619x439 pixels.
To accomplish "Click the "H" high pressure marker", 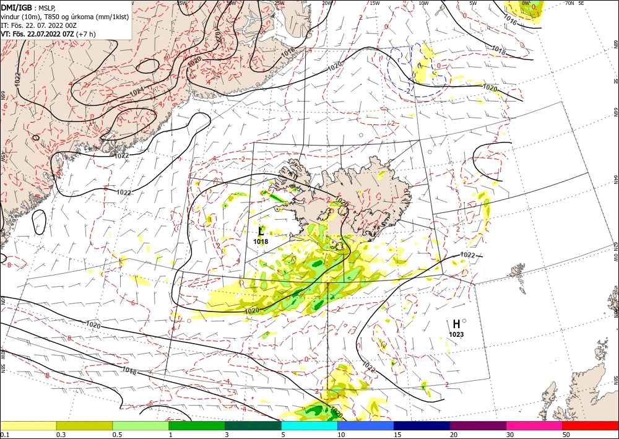I will pos(456,324).
